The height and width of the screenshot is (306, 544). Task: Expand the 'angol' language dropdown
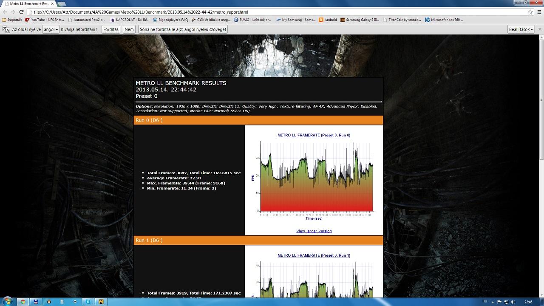(x=51, y=29)
